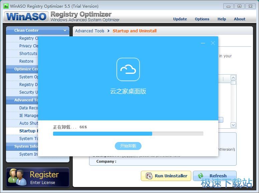Image resolution: width=259 pixels, height=193 pixels.
Task: Click the WinASO logo
Action: tap(26, 16)
